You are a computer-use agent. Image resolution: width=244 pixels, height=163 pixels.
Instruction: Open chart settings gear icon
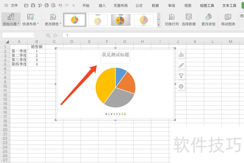pos(181,86)
